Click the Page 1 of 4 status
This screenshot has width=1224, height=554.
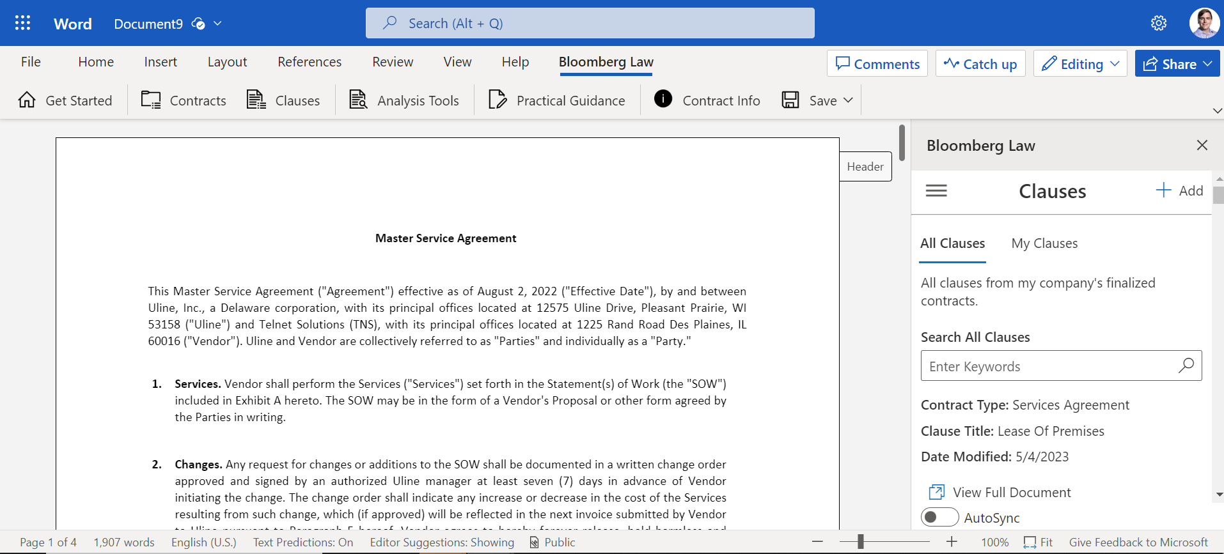click(48, 542)
